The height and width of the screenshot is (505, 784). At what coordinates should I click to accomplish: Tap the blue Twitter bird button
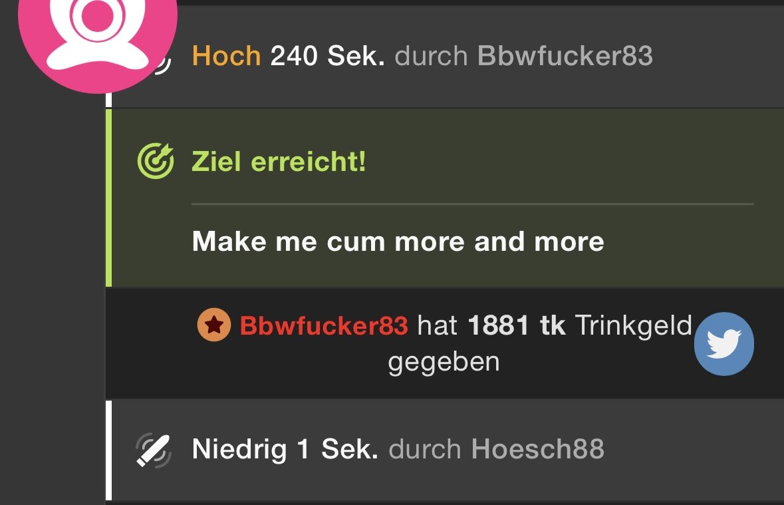[x=723, y=344]
